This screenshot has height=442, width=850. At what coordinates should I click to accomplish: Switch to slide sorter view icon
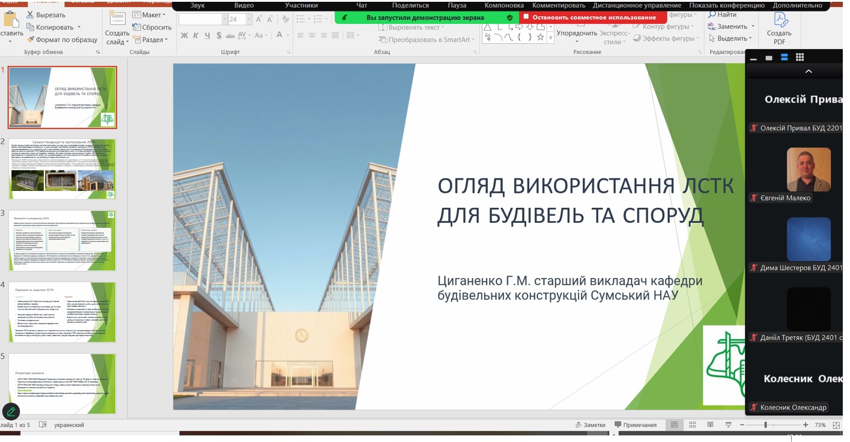click(x=693, y=425)
